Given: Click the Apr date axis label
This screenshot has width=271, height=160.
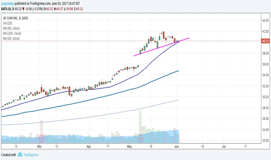Looking at the screenshot, I should click(89, 147).
